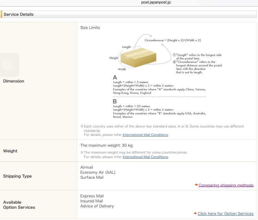This screenshot has height=220, width=258.
Task: Click the orange arrow beside Option Services link
Action: click(x=195, y=213)
